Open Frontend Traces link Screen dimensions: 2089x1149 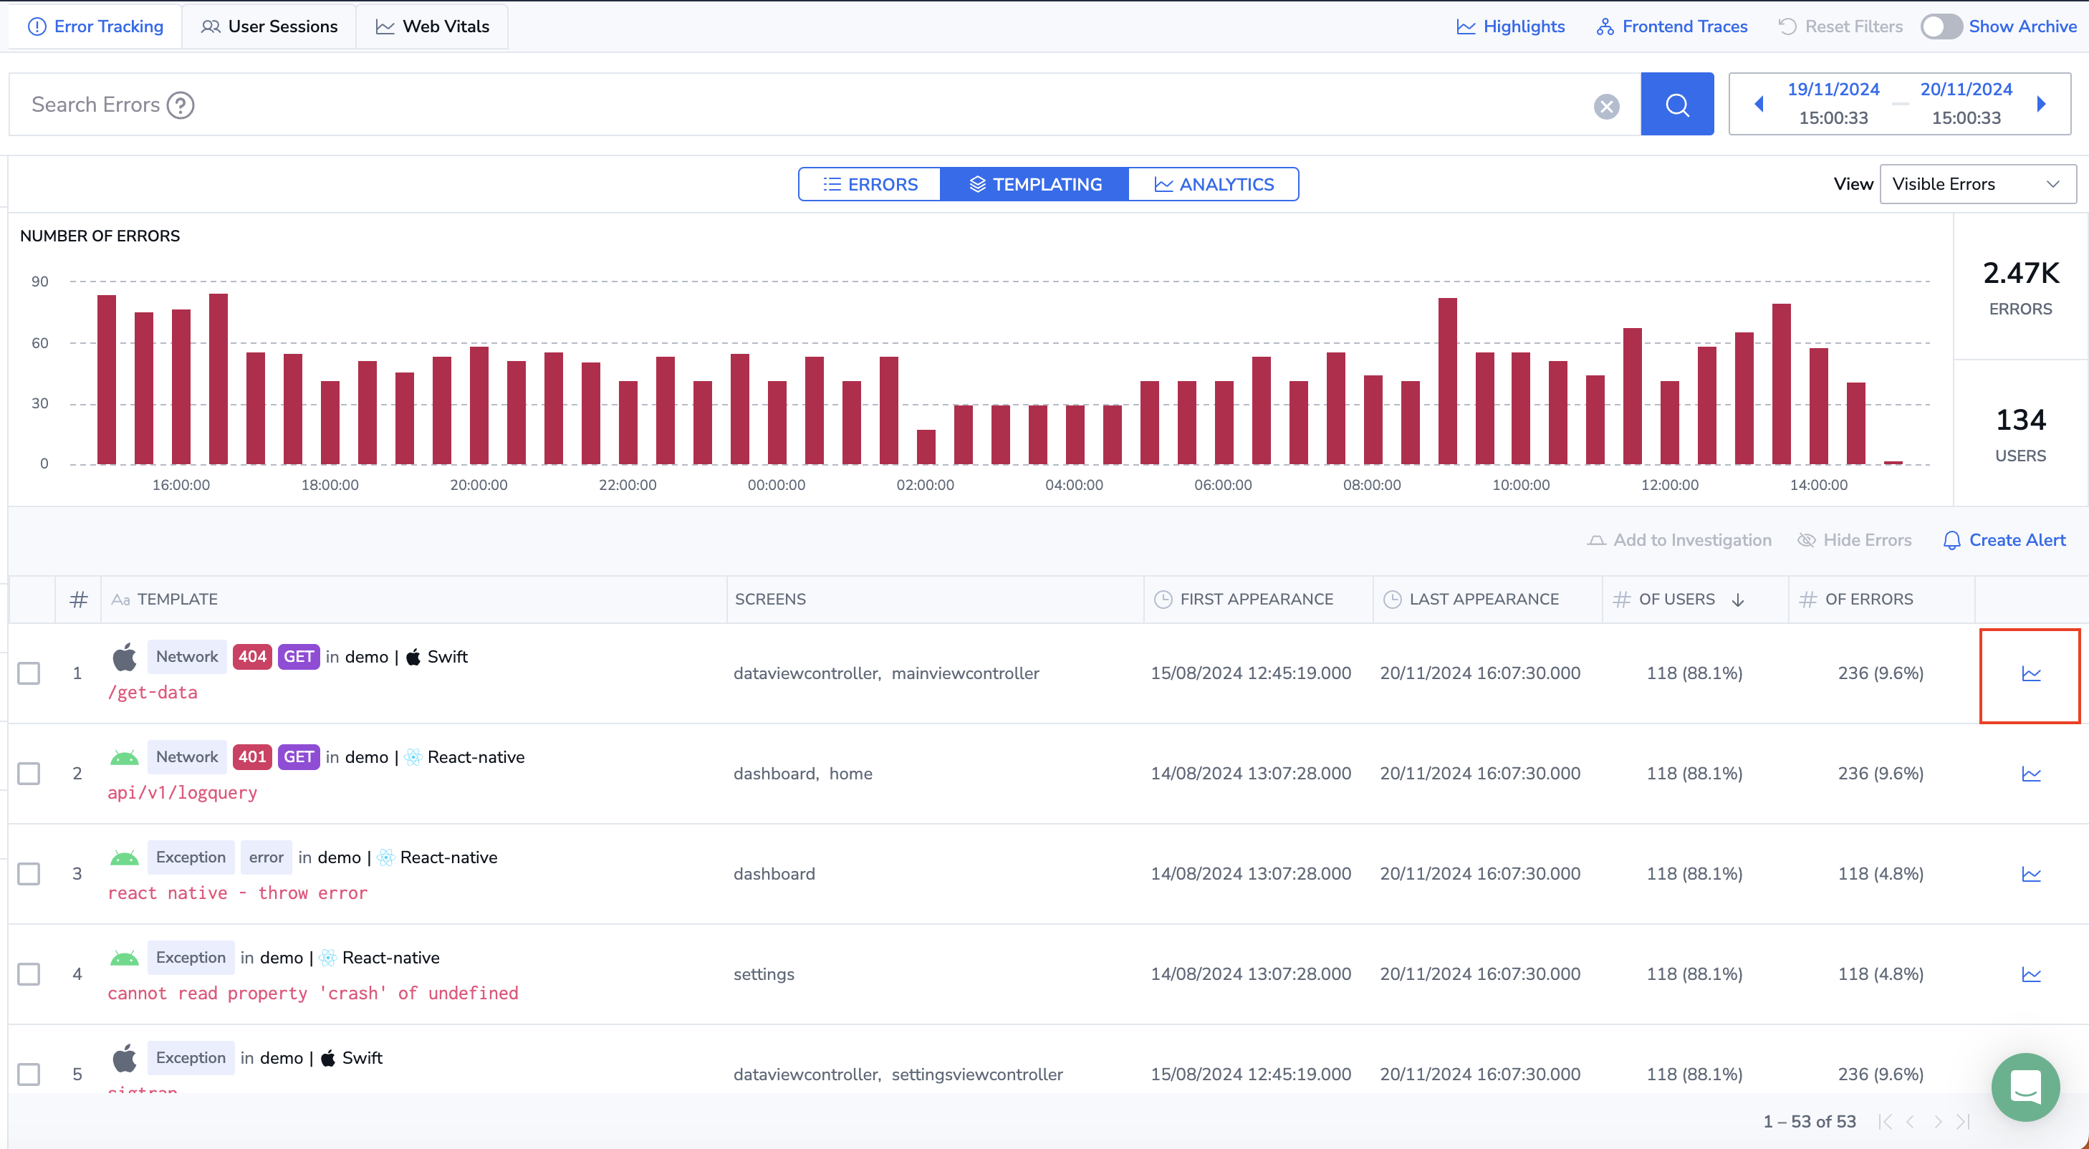[1672, 27]
